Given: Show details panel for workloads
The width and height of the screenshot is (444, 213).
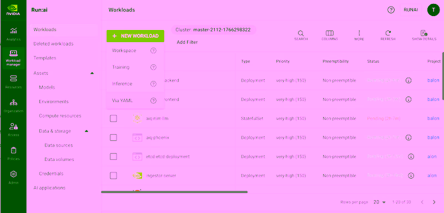Looking at the screenshot, I should (x=424, y=35).
